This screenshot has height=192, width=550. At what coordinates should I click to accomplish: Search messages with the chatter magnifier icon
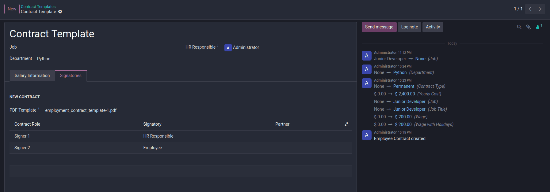click(x=519, y=27)
